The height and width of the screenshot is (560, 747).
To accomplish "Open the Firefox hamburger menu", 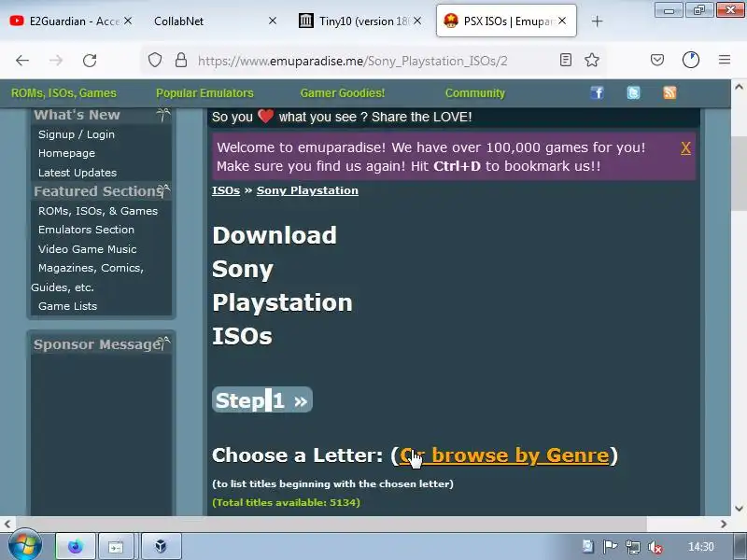I will pyautogui.click(x=725, y=60).
